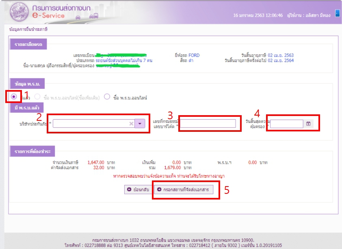Click the เงินเพิ่ม surcharge value 0.00

tap(176, 163)
